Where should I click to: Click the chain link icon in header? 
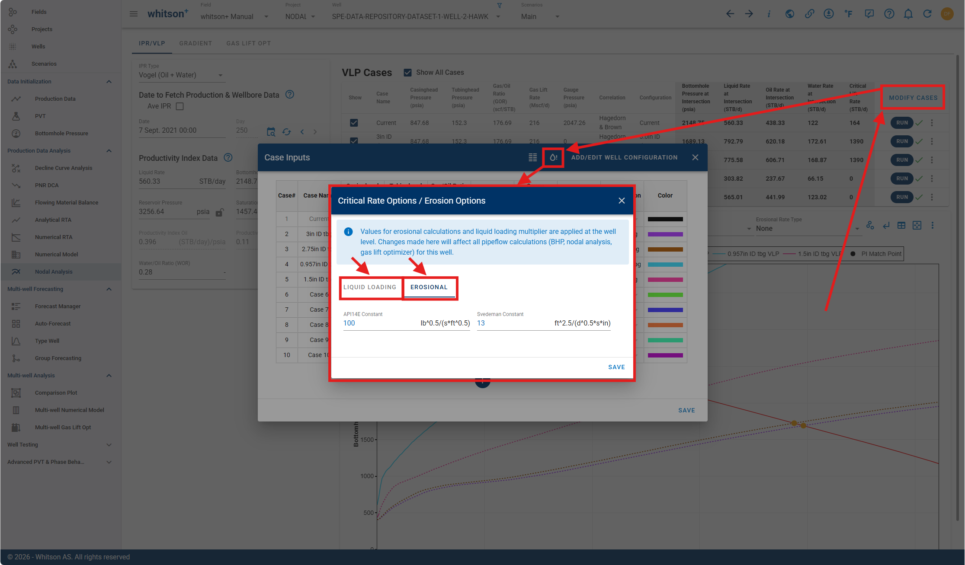click(x=809, y=14)
